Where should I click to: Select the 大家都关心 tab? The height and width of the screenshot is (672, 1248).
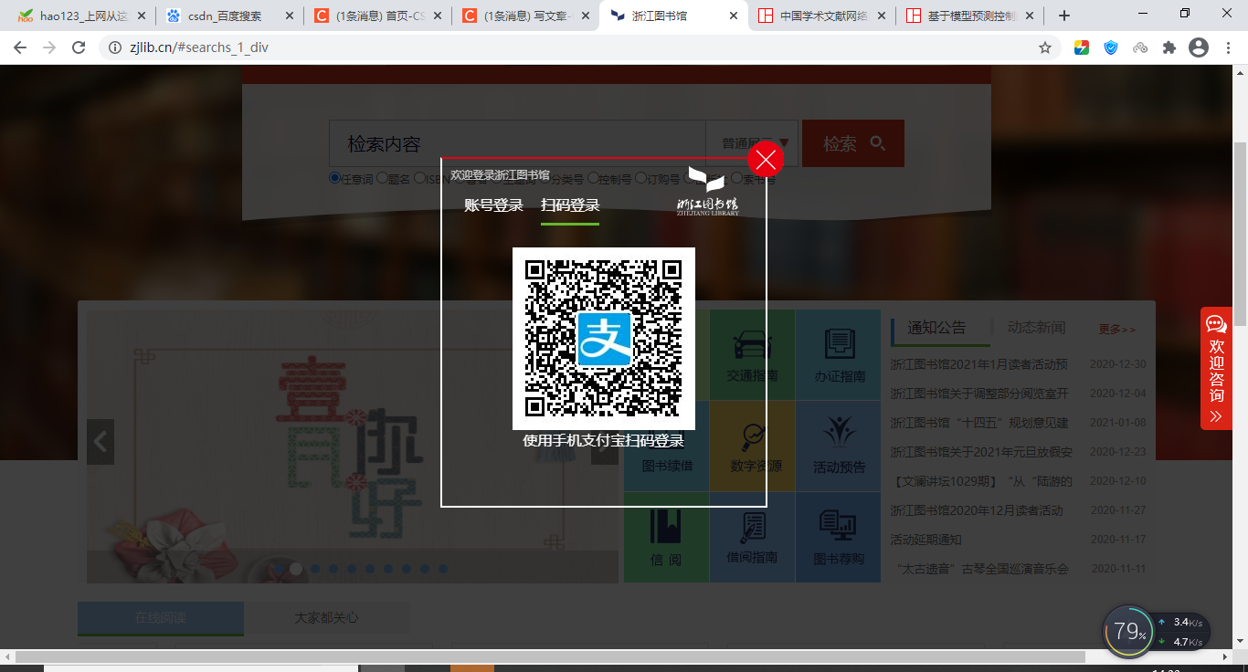pos(326,618)
